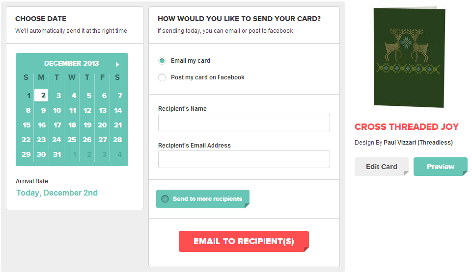The image size is (472, 272).
Task: Open designer Paul Vizzari (Threadless) link
Action: tap(418, 143)
